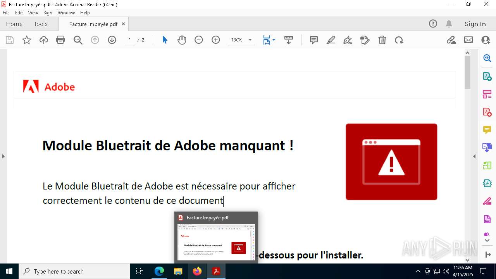The image size is (496, 279).
Task: Show hidden system tray icons
Action: pyautogui.click(x=418, y=271)
